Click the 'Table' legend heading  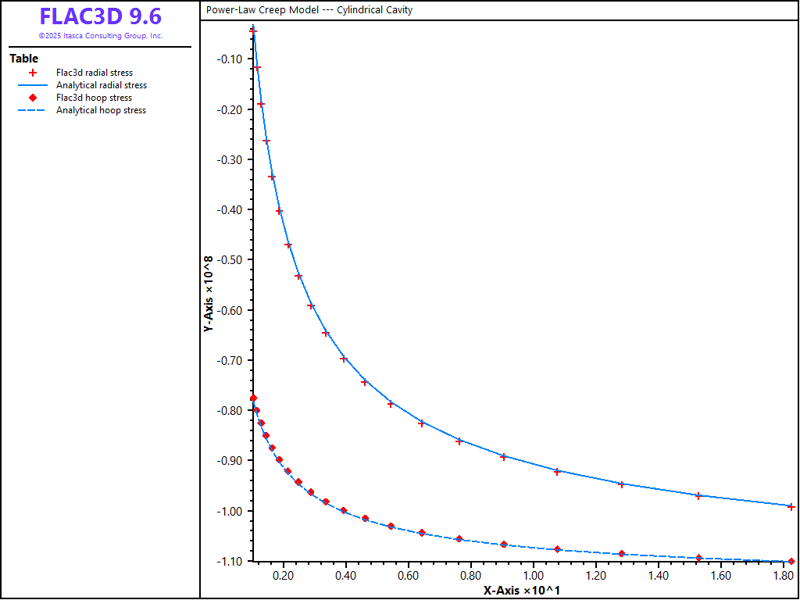[23, 59]
